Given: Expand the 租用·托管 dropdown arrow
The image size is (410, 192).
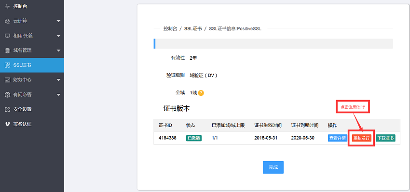Looking at the screenshot, I should click(58, 36).
